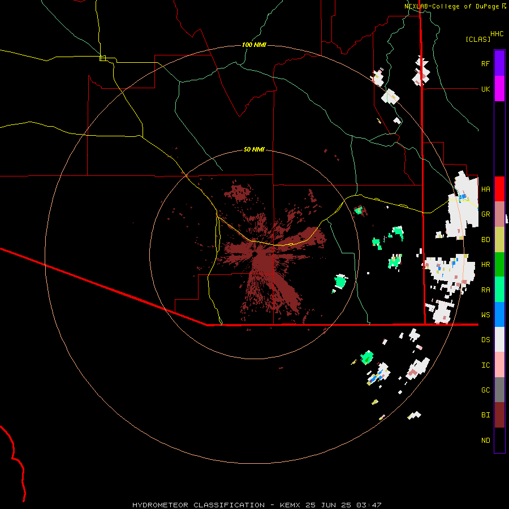This screenshot has width=509, height=509.
Task: Click the "50 NMI" range ring label
Action: [x=254, y=149]
